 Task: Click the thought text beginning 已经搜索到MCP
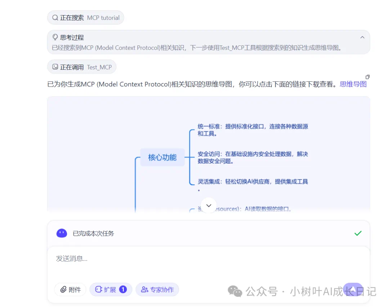pos(197,48)
